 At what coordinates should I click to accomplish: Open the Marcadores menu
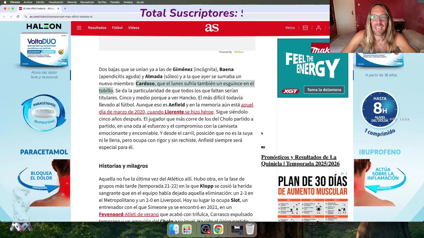pos(87,2)
